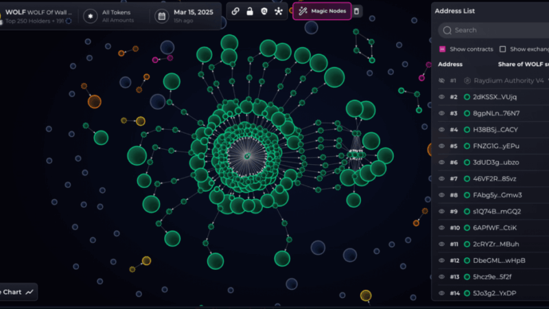Click the spinner icon after Top 250 Holders + 191
Screen dimensions: 549x309
(x=69, y=21)
